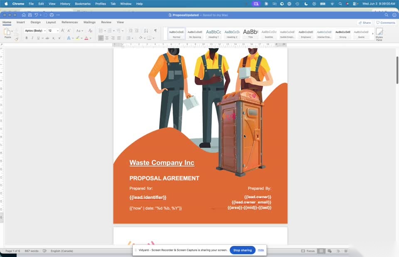
Task: Open Change Case Aa dropdown
Action: point(80,31)
